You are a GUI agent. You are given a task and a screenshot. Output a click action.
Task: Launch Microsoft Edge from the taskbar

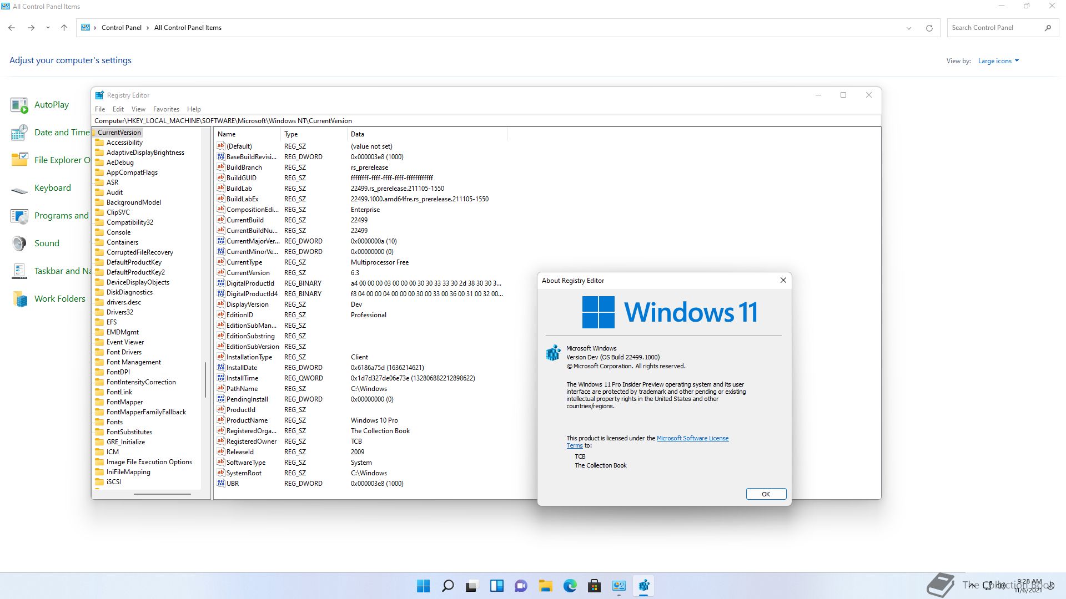[570, 586]
